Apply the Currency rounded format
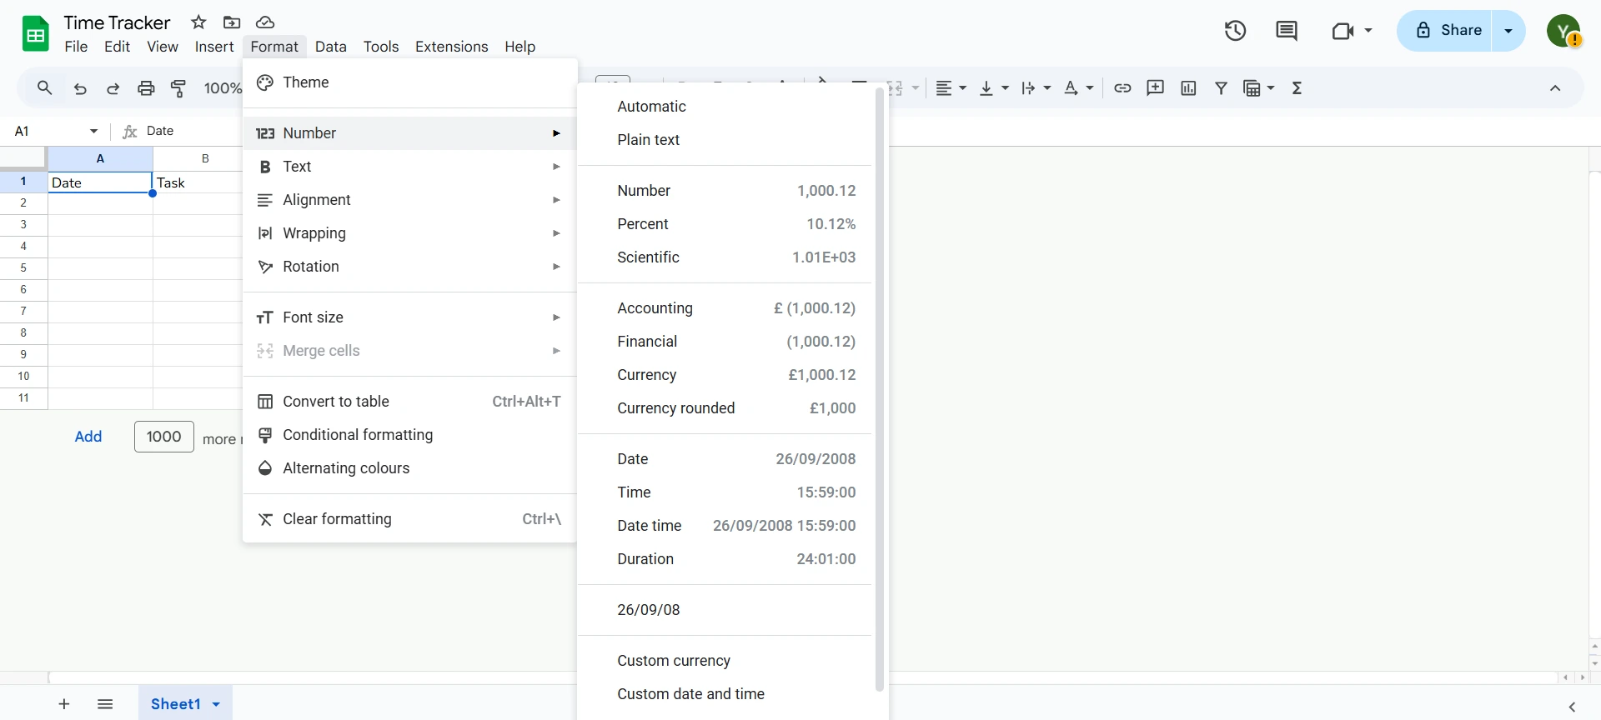Image resolution: width=1601 pixels, height=720 pixels. pyautogui.click(x=725, y=408)
